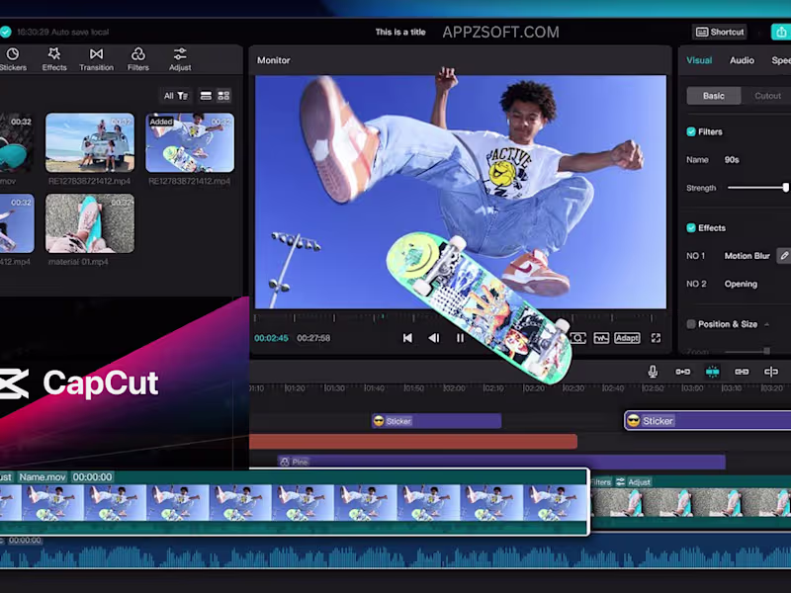Screen dimensions: 791x593
Task: Switch to the Audio tab
Action: pyautogui.click(x=742, y=60)
